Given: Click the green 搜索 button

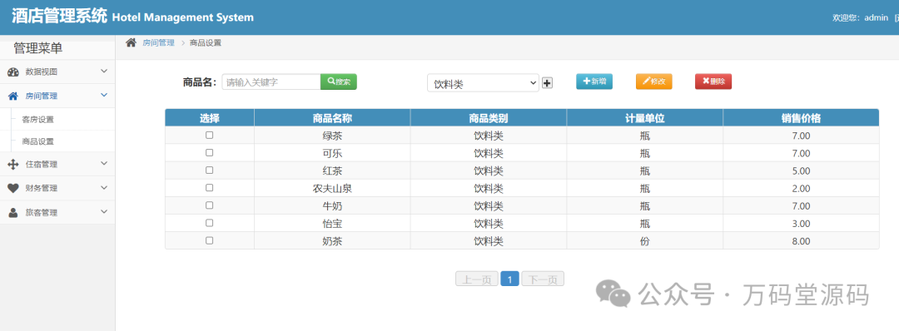Looking at the screenshot, I should [338, 82].
